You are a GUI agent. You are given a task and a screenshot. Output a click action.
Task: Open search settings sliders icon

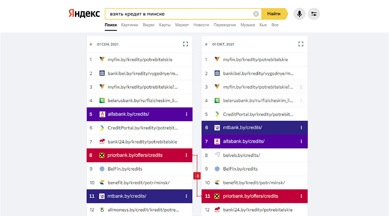click(314, 14)
